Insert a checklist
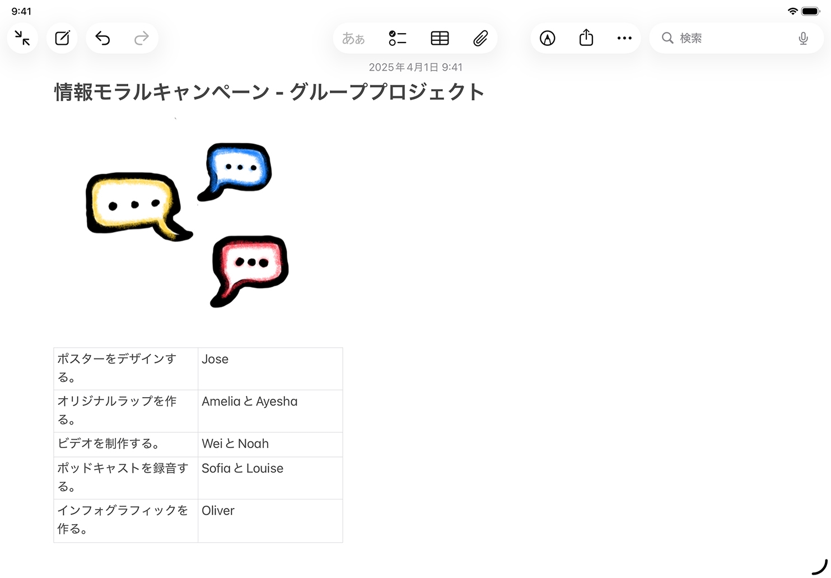This screenshot has width=831, height=578. [x=397, y=38]
